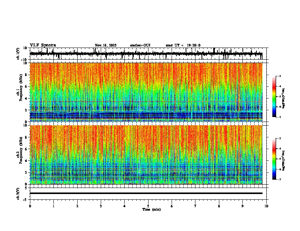
Task: Click time axis tick label '2'
Action: (77, 206)
